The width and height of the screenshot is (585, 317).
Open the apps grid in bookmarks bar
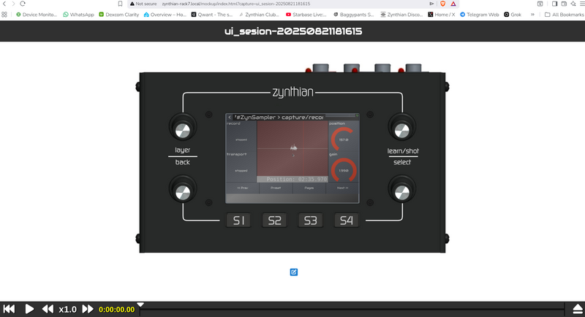[4, 15]
